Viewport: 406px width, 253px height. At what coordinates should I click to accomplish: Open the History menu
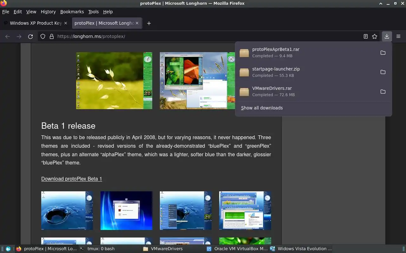[x=48, y=12]
